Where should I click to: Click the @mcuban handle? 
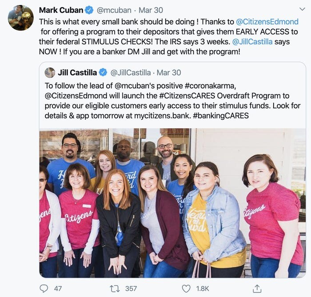click(x=114, y=10)
